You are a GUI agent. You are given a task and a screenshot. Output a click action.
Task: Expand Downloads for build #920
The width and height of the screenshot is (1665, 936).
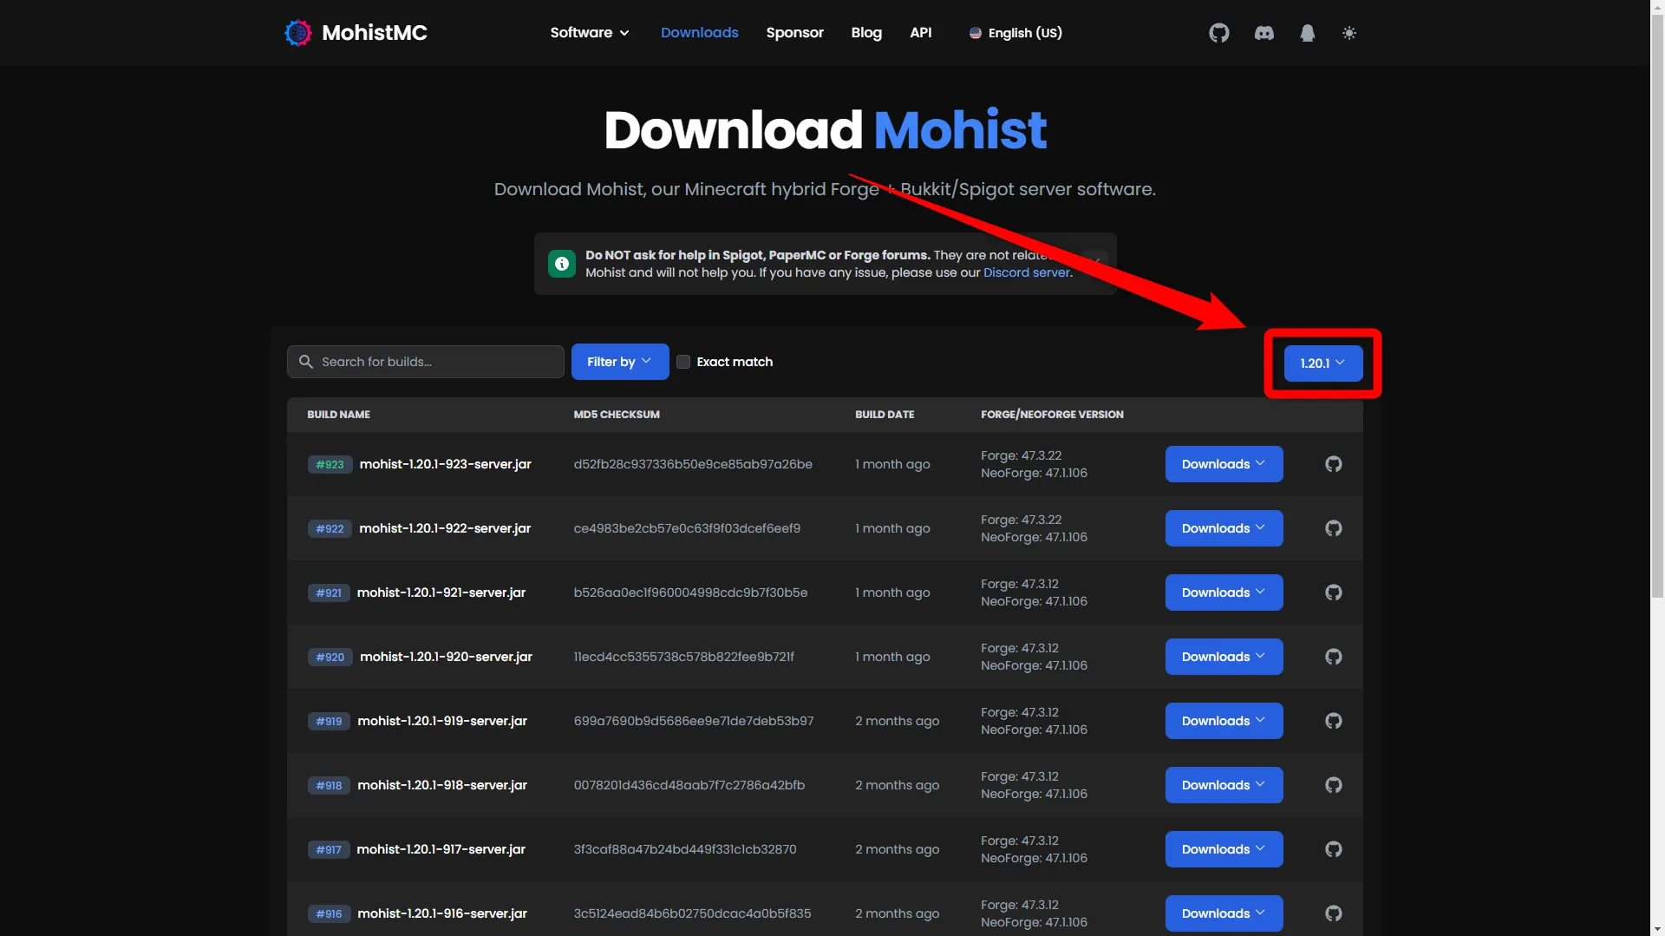tap(1224, 657)
